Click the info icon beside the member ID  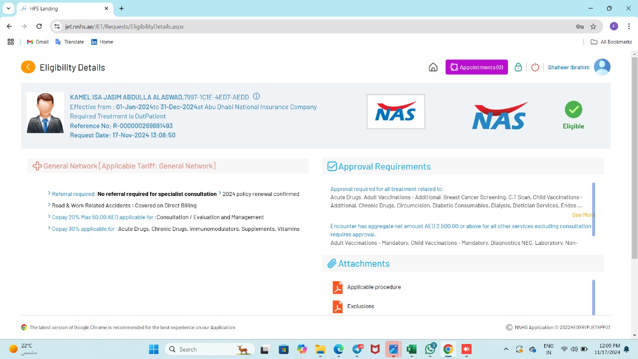[x=256, y=96]
